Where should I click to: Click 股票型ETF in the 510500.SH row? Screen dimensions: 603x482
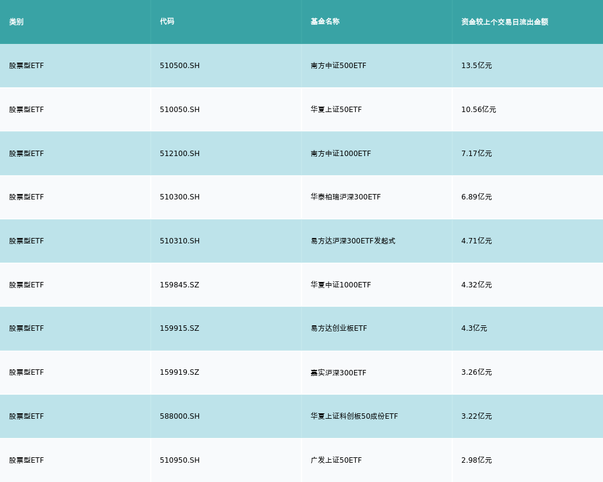click(x=27, y=66)
